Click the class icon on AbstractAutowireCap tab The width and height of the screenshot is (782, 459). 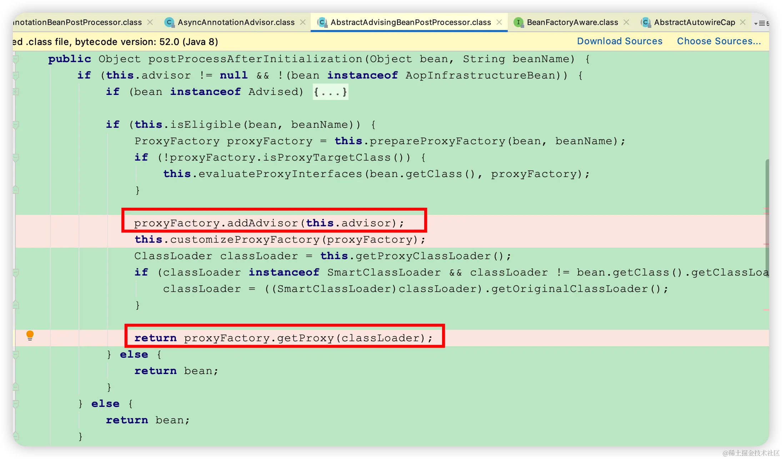coord(645,22)
